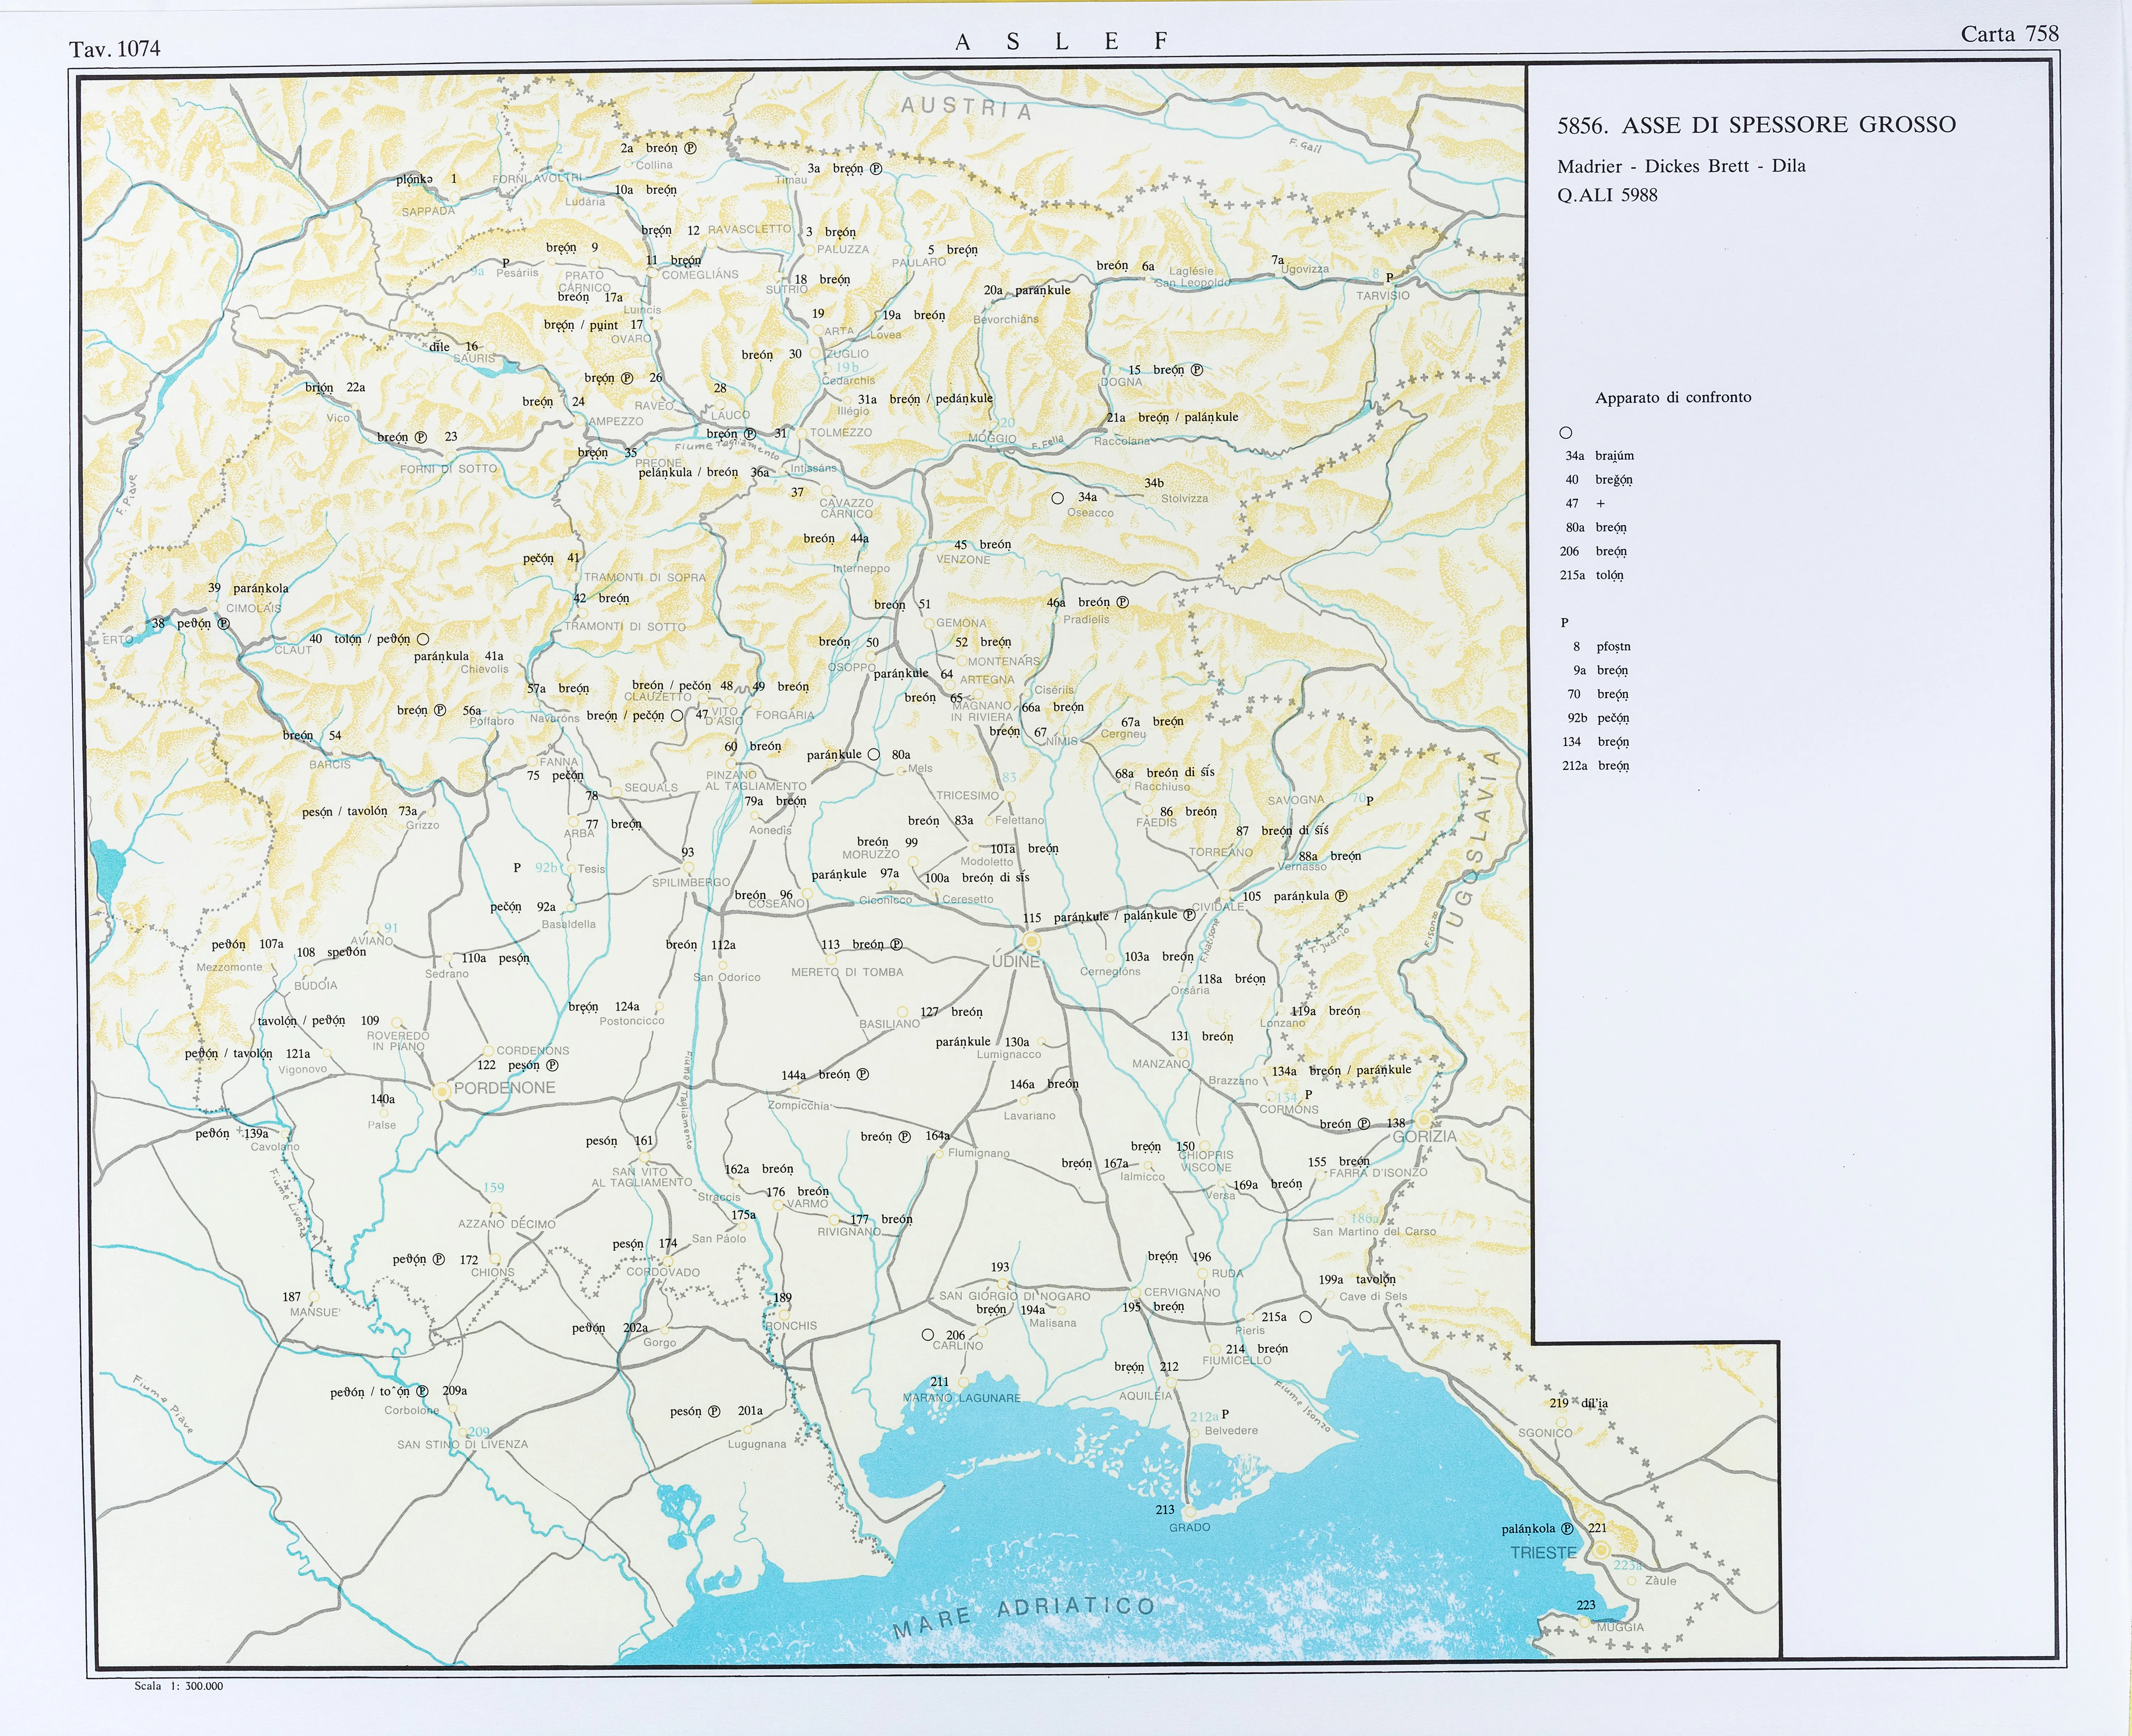Click the circle symbol next to Carlino 206
Viewport: 2132px width, 1736px height.
point(928,1335)
